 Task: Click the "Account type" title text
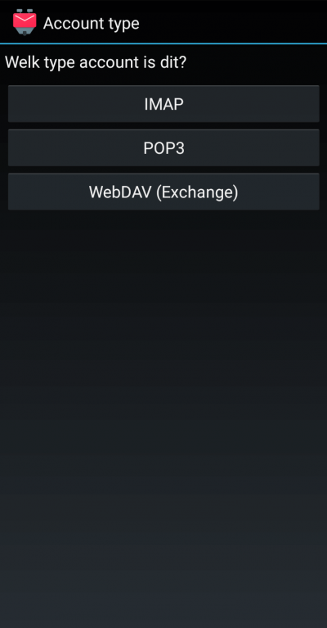tap(91, 23)
